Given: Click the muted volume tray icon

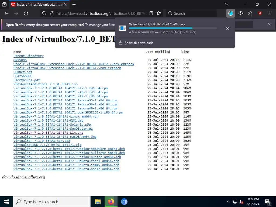Looking at the screenshot, I should point(241,202).
